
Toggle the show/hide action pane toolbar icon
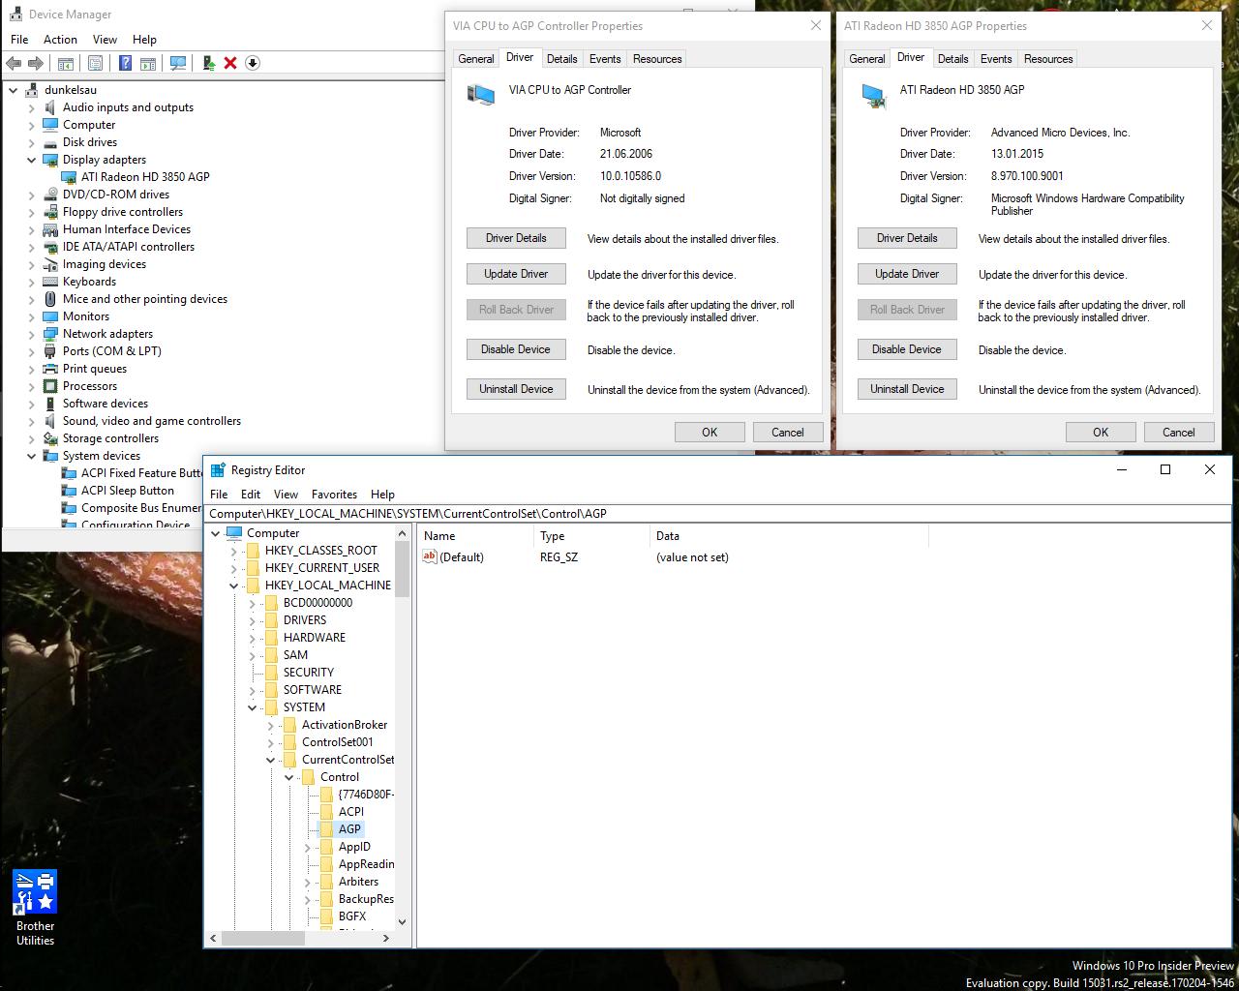tap(147, 63)
